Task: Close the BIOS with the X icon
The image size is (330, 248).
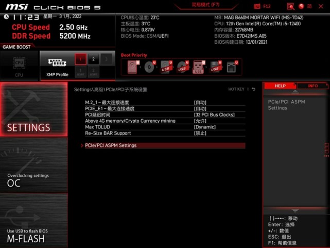Action: tap(321, 6)
